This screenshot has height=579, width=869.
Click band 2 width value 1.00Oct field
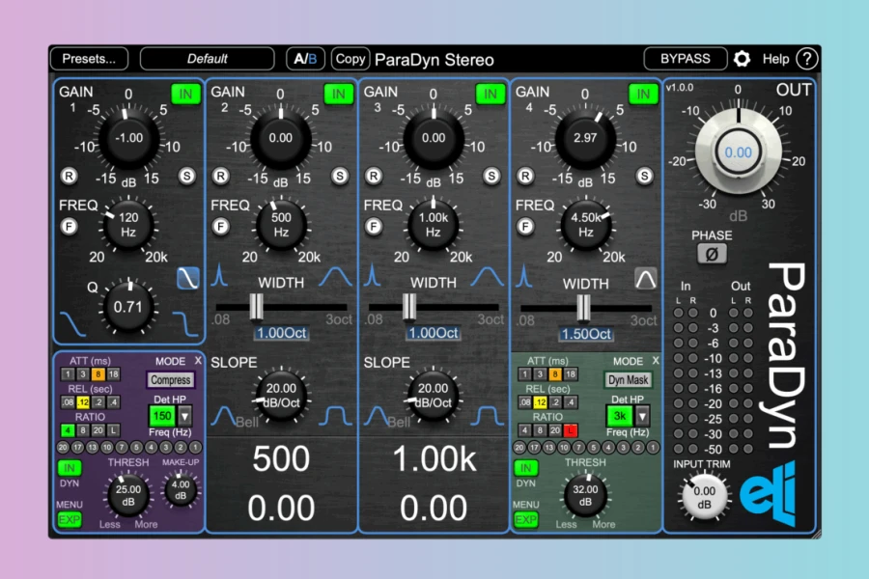point(282,333)
